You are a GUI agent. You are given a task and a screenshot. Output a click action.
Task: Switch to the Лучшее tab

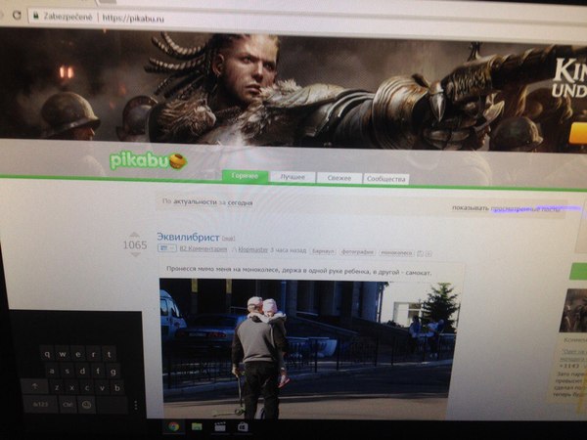coord(291,178)
